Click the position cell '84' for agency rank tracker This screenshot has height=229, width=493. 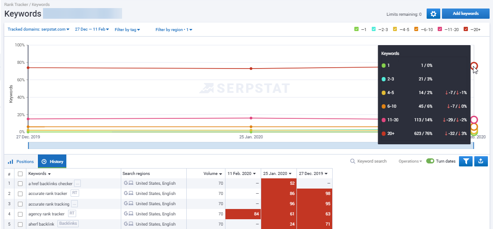243,214
